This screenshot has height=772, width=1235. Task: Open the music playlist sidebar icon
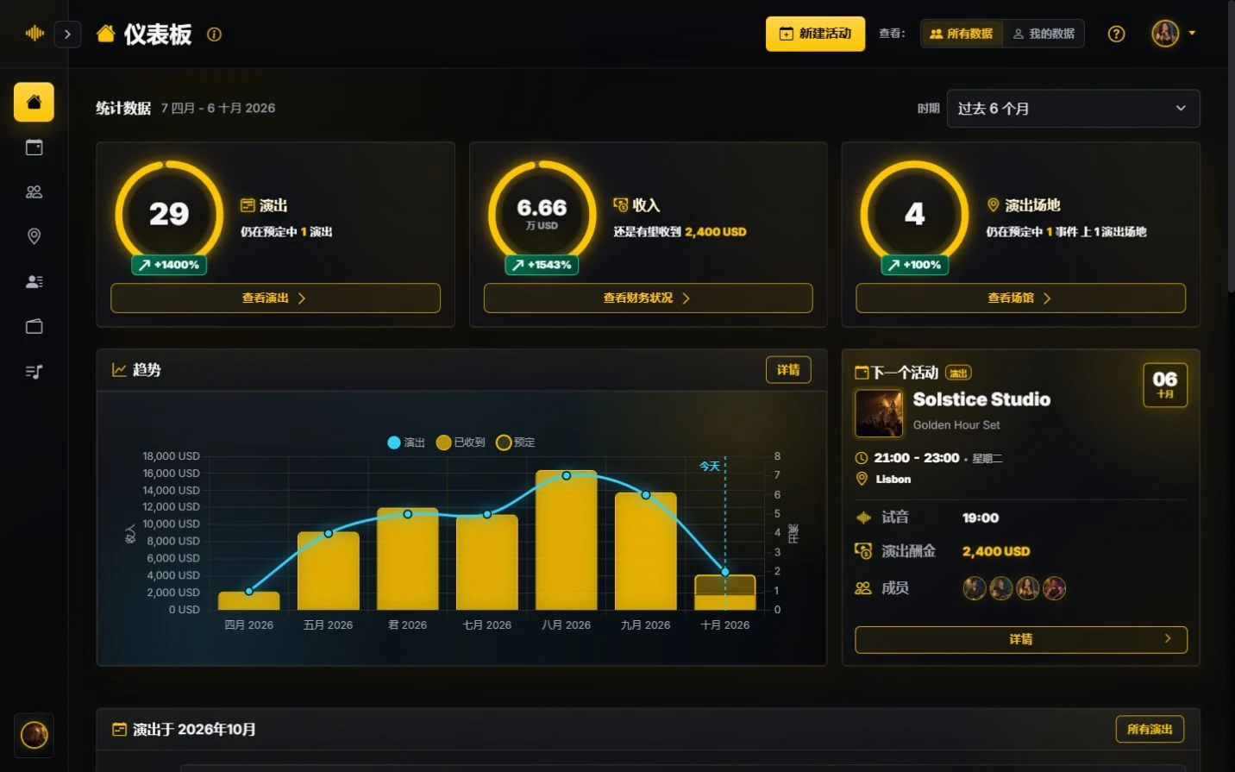click(34, 372)
